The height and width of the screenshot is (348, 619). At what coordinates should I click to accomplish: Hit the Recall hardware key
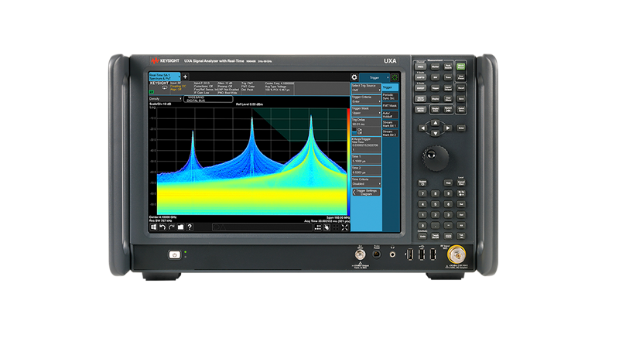[460, 88]
